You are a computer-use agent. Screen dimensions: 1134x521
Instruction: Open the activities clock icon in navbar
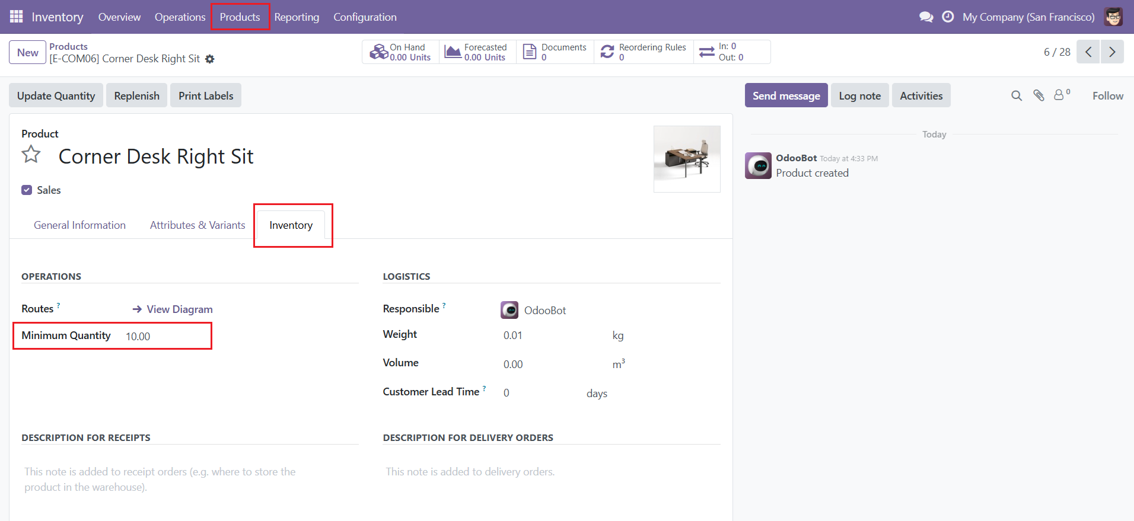click(948, 17)
